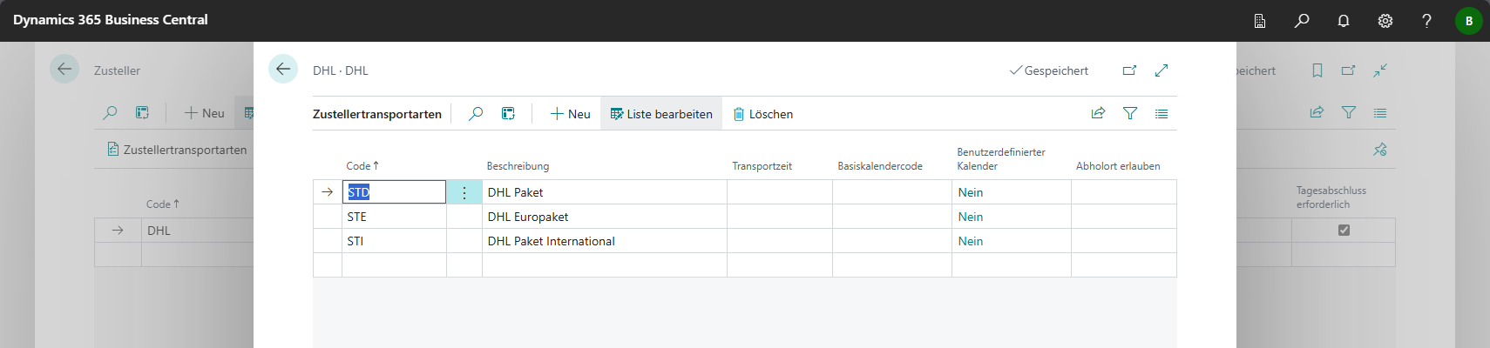Screen dimensions: 1490x348
Task: Click the analysis icon on Zusteller background toolbar
Action: (x=142, y=113)
